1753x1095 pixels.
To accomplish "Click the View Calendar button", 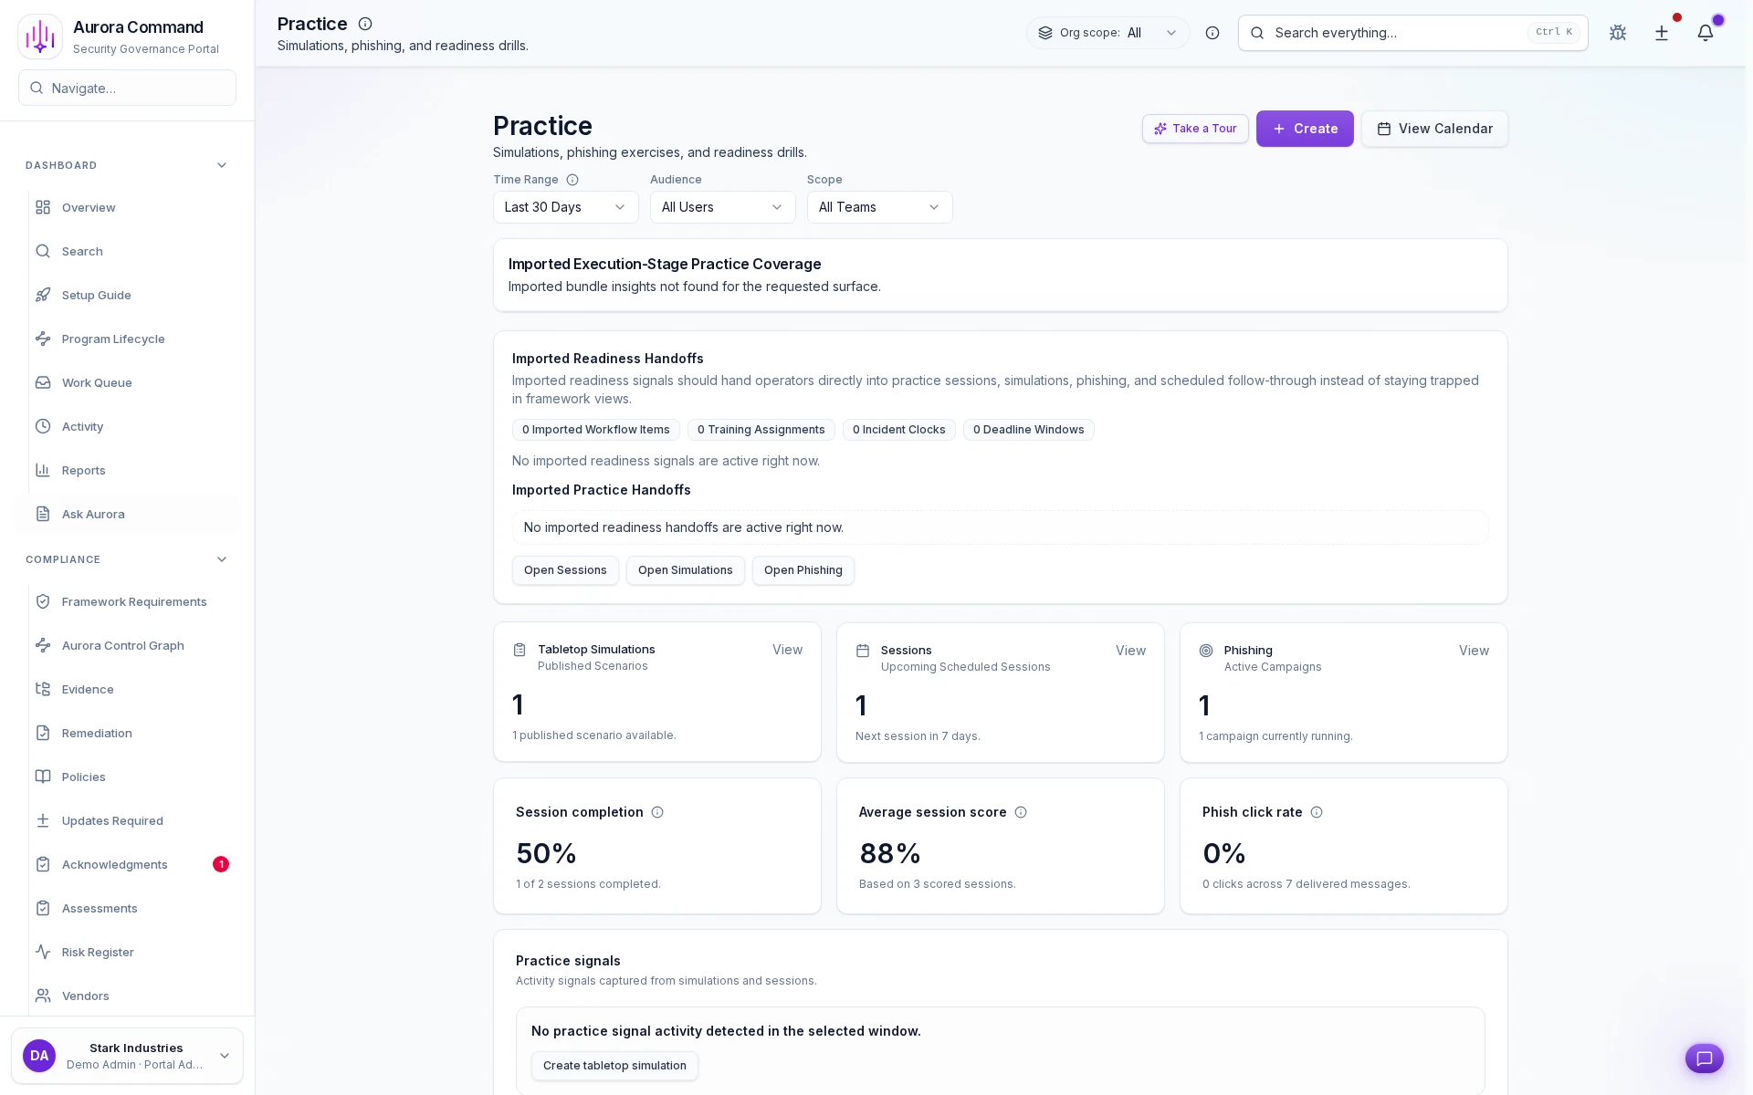I will coord(1434,129).
